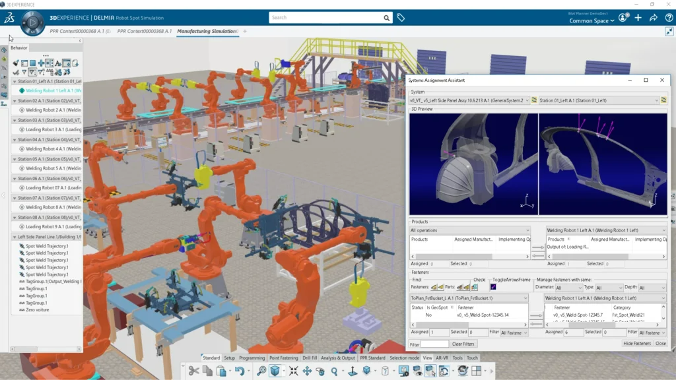This screenshot has height=380, width=676.
Task: Click the Filter text input field
Action: [x=434, y=344]
